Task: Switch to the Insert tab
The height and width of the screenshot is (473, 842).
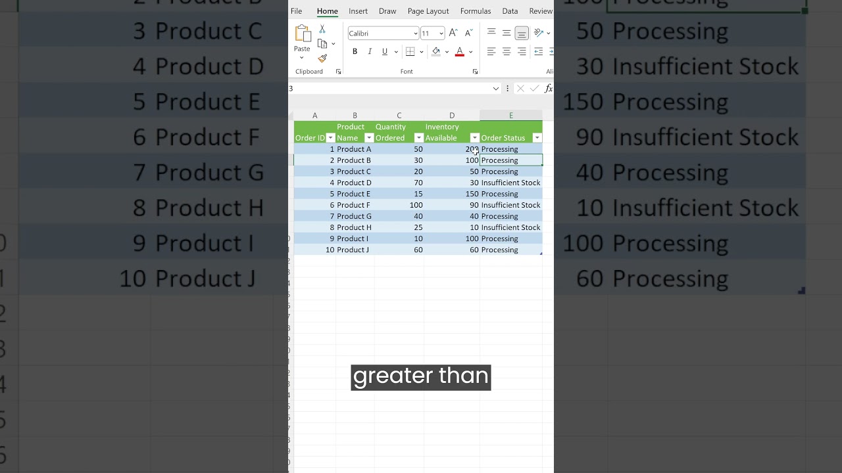Action: click(359, 11)
